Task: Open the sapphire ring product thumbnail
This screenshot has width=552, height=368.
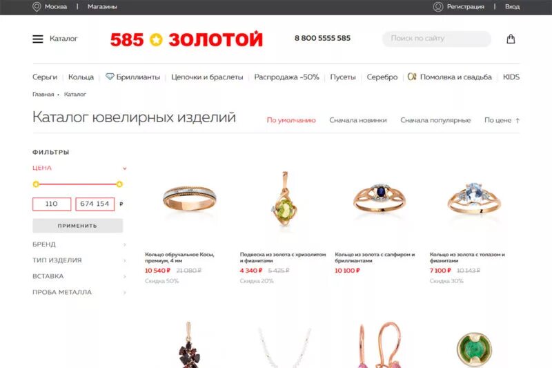Action: click(379, 199)
